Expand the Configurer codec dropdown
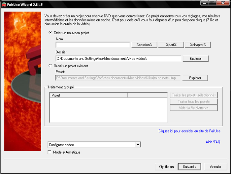Viewport: 231px width, 174px height. point(138,145)
